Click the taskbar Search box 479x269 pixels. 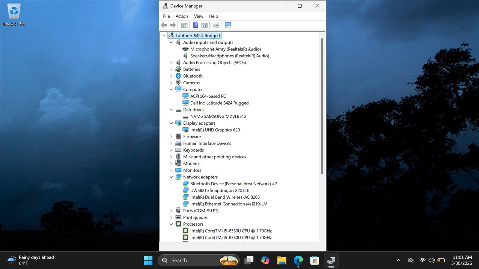tap(199, 260)
